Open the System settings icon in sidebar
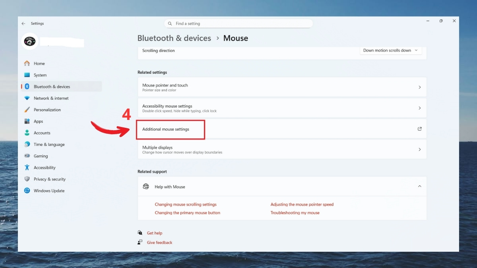 27,75
